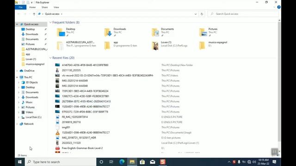Select Videos under This PC
Viewport: 296px width, 166px height.
29,112
